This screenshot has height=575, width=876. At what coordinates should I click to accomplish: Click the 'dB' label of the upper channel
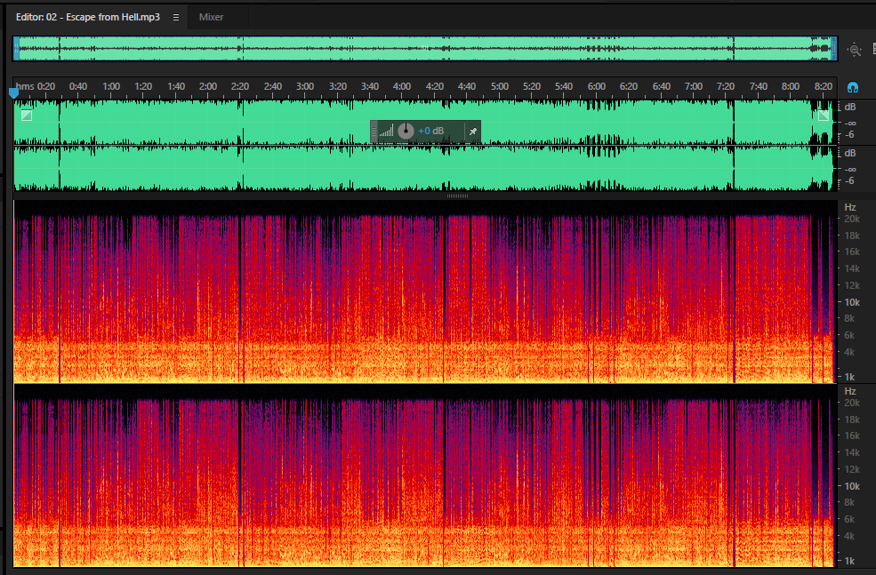pos(849,108)
